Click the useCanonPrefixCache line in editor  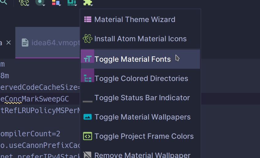[x=40, y=145]
